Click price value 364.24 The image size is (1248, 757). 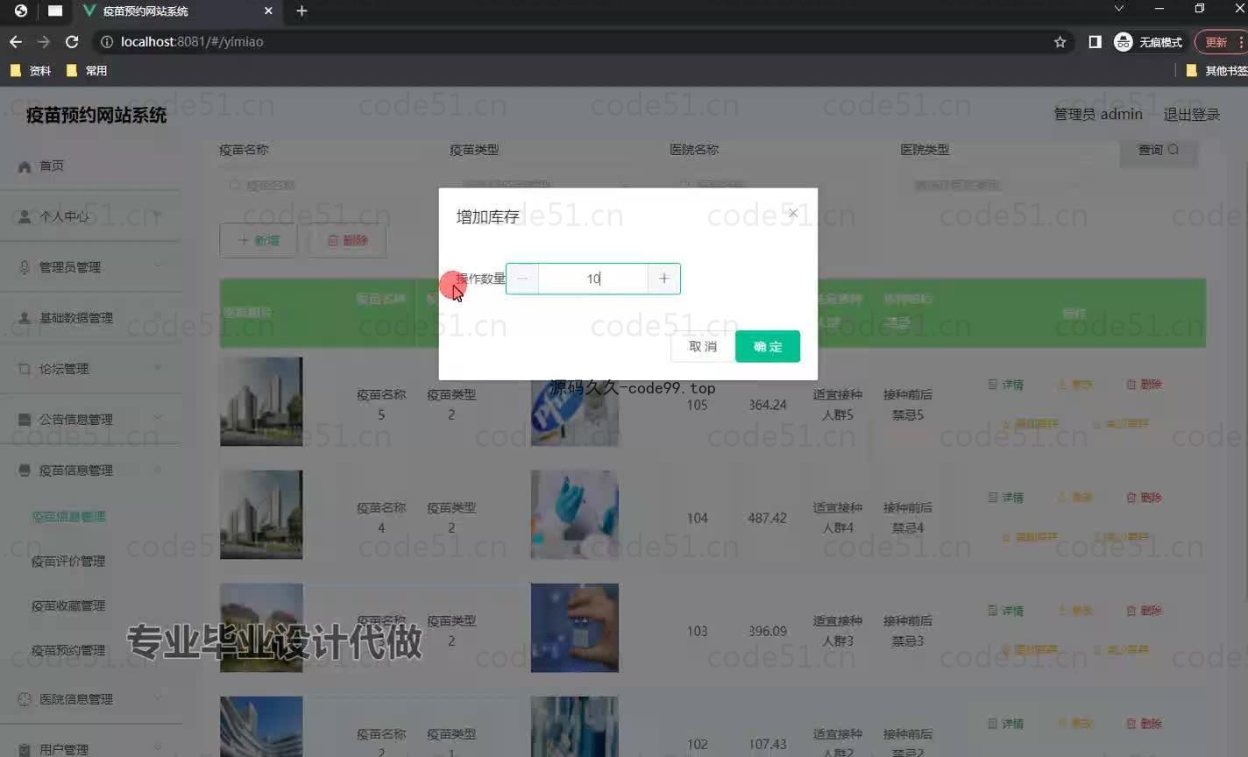tap(767, 405)
